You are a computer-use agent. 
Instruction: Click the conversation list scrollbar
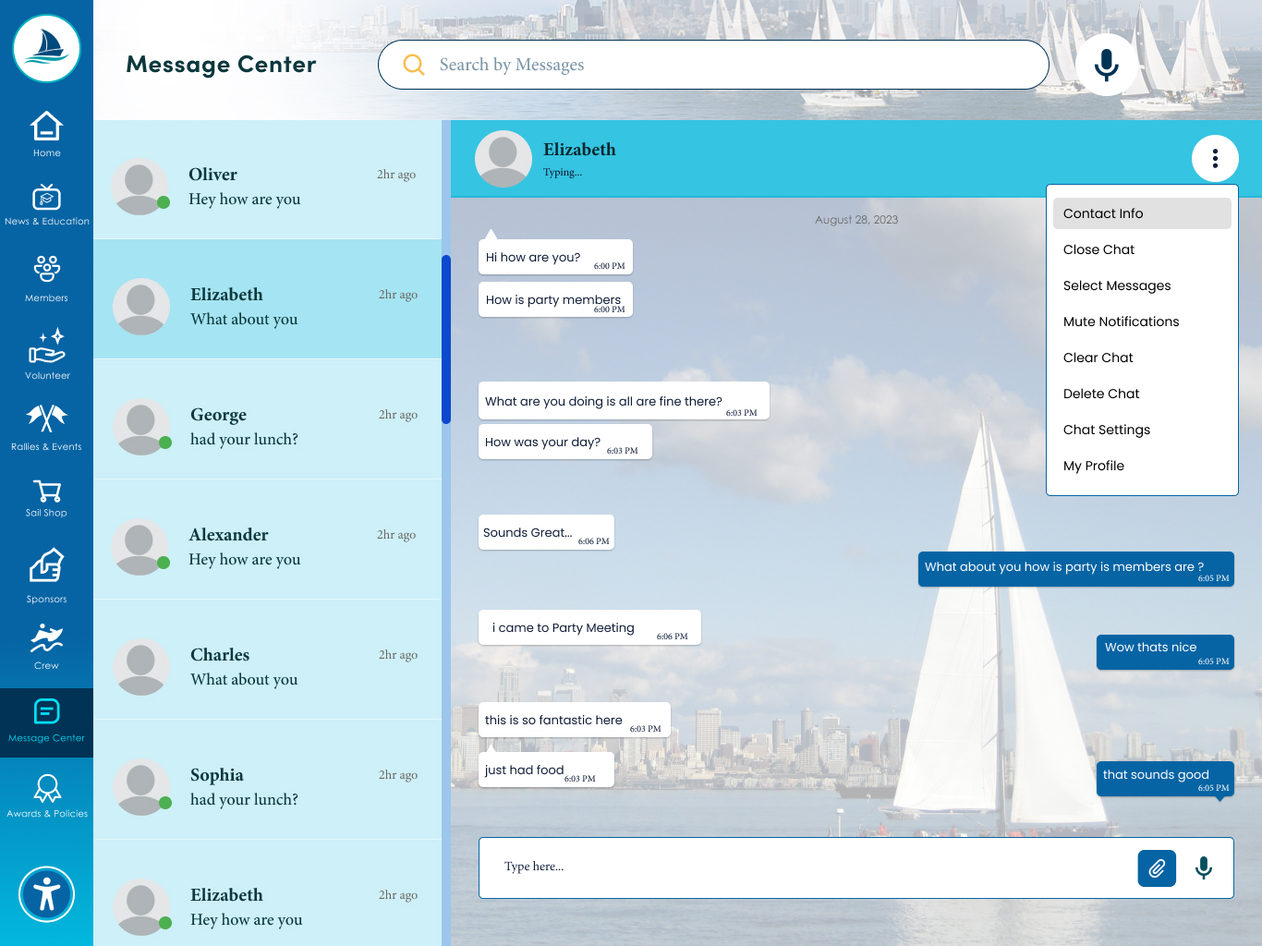[446, 338]
